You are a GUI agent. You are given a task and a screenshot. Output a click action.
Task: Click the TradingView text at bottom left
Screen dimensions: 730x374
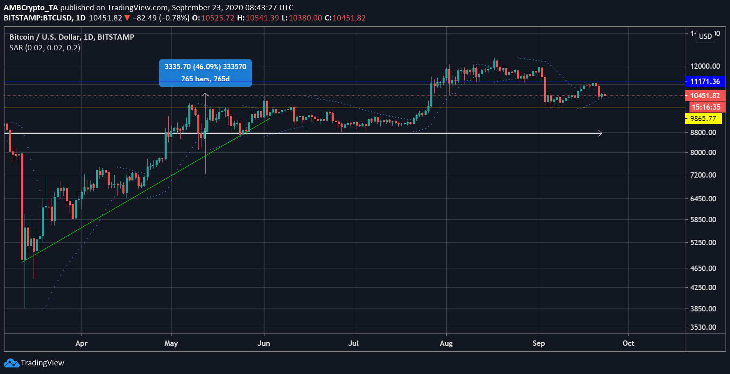coord(43,363)
